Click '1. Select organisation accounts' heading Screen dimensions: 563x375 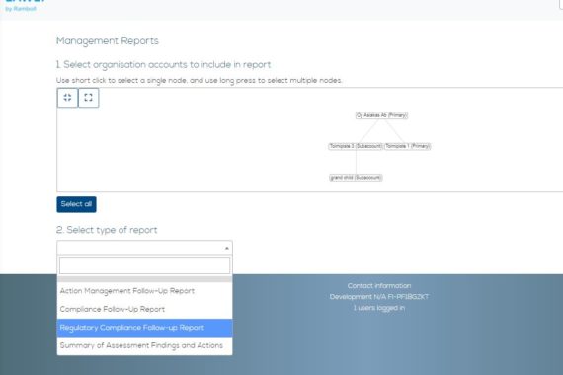pos(163,65)
